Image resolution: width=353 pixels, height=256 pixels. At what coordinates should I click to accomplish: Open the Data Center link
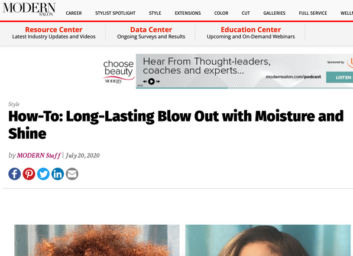(151, 33)
